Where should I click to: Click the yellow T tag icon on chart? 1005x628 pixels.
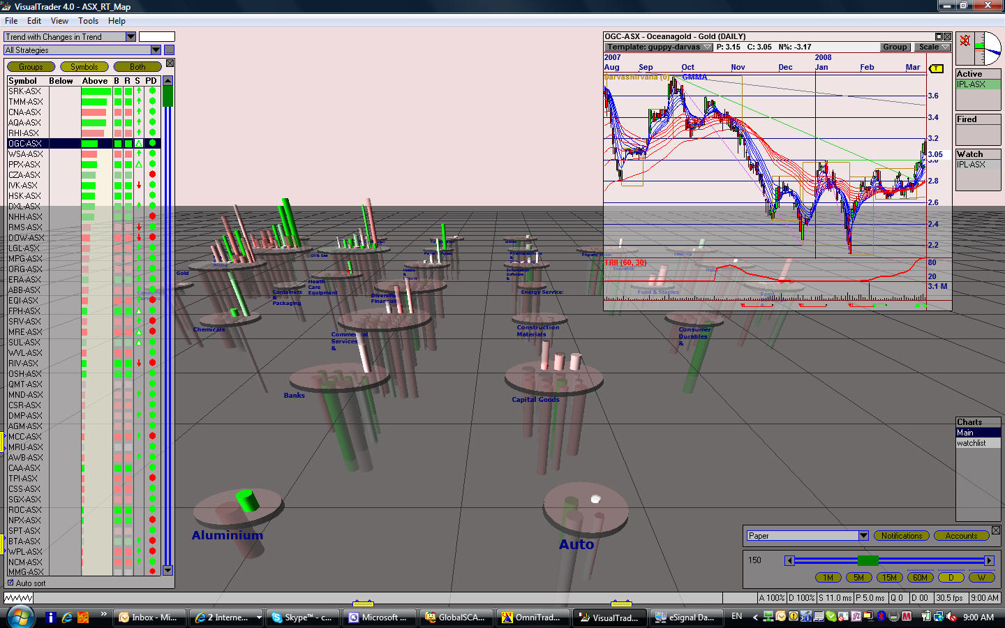tap(937, 68)
